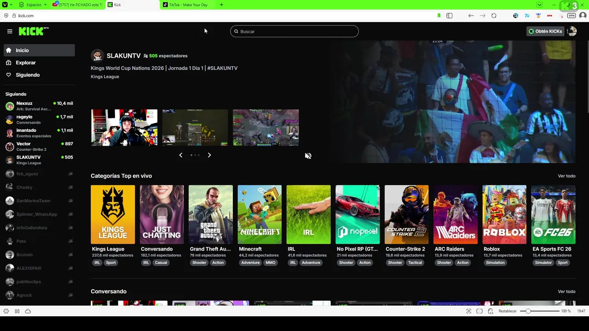Viewport: 589px width, 331px height.
Task: Open the IRL category card
Action: 308,215
